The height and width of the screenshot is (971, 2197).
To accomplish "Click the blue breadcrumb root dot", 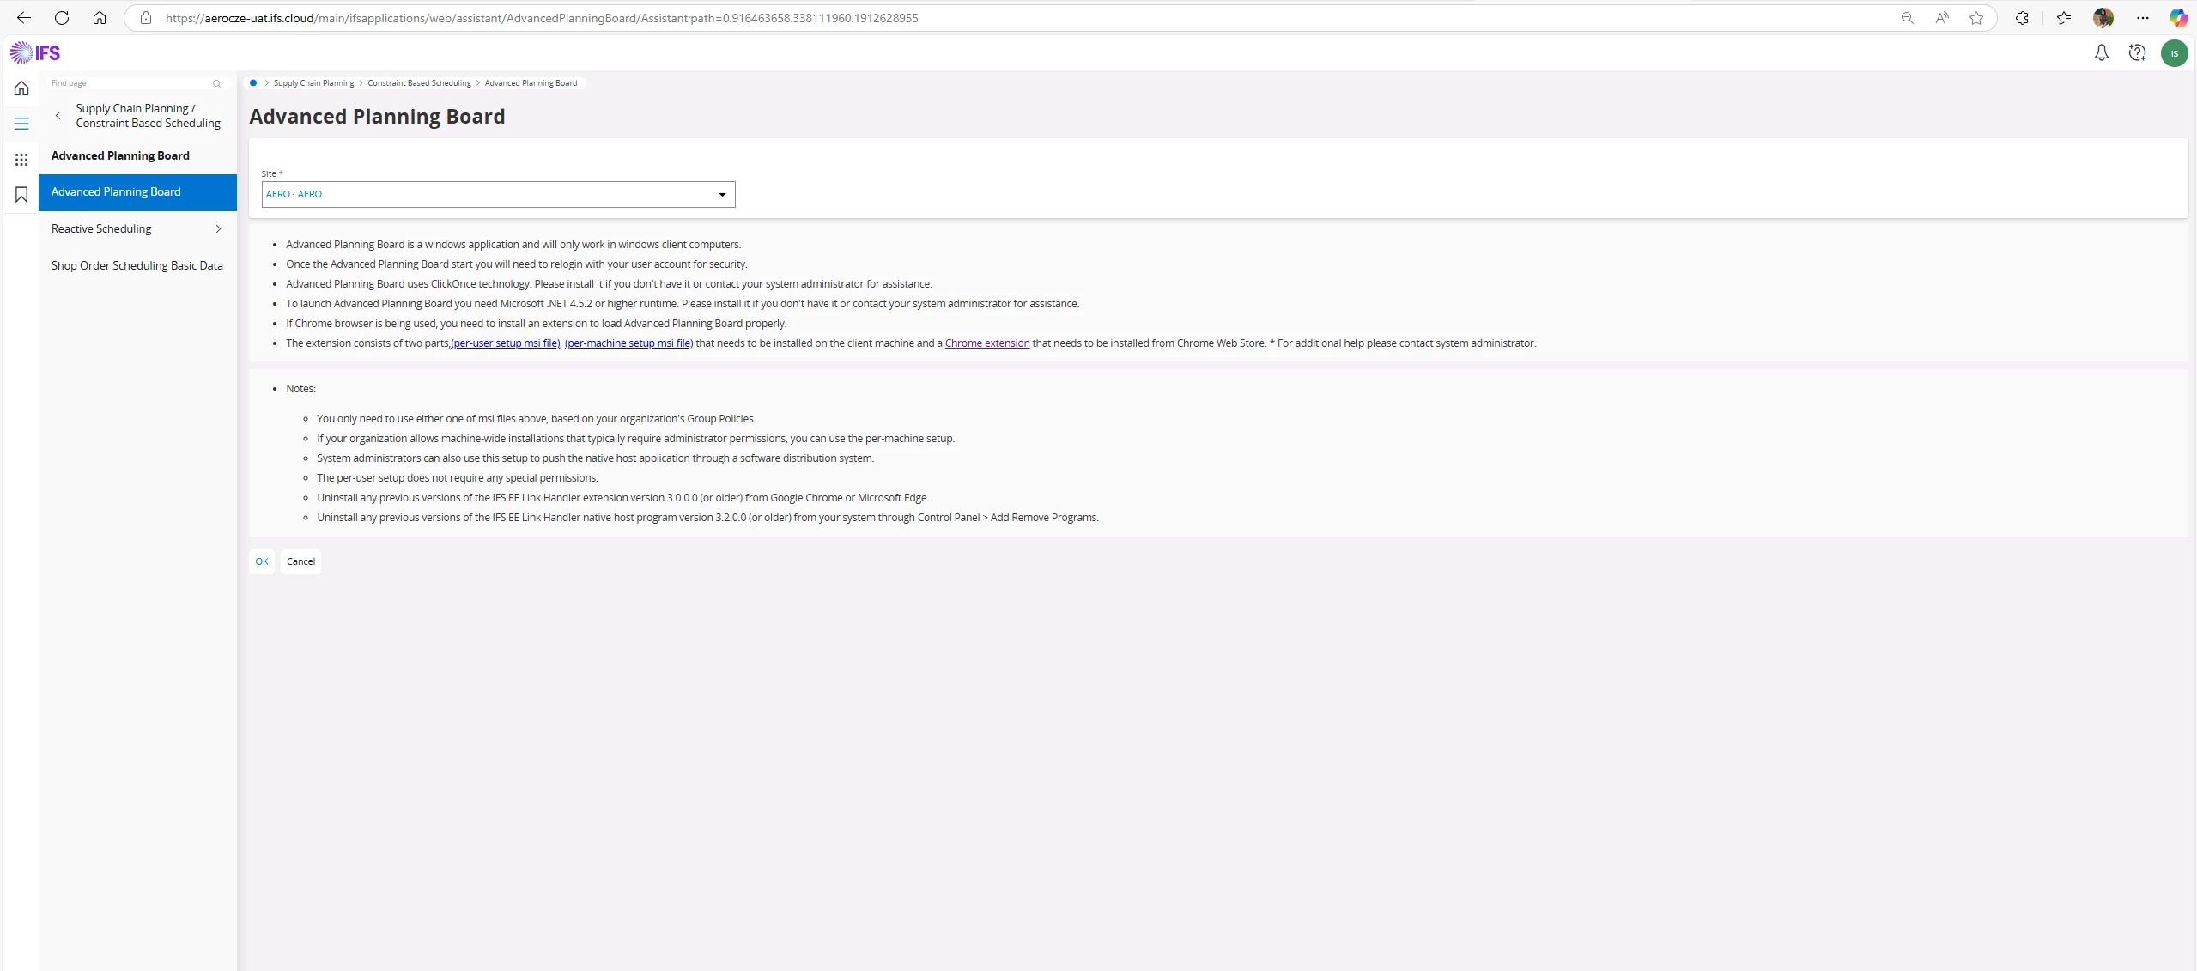I will (x=253, y=83).
